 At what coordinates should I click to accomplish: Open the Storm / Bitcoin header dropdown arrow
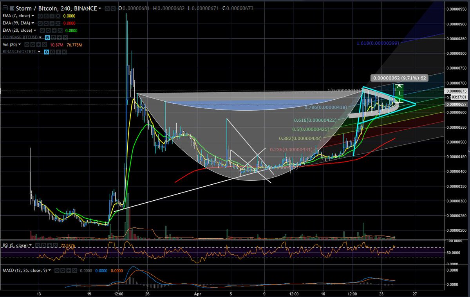[100, 8]
